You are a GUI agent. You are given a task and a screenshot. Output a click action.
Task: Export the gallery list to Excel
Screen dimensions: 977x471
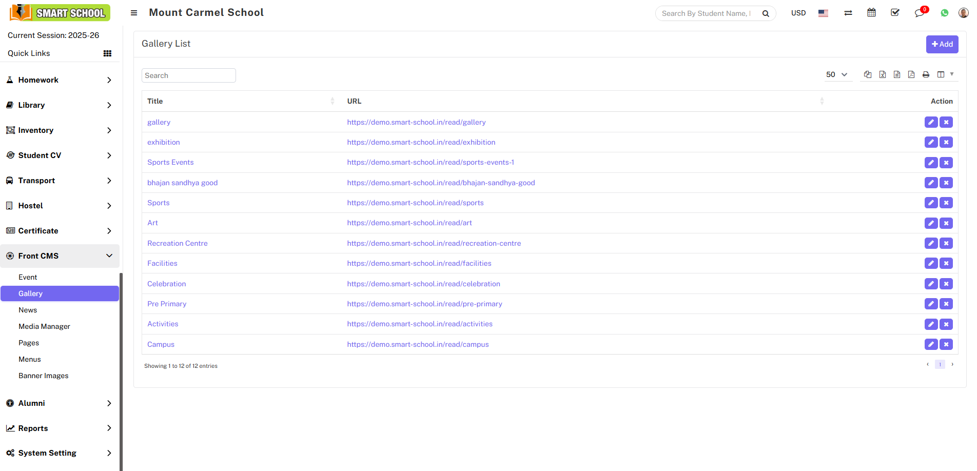pos(882,74)
